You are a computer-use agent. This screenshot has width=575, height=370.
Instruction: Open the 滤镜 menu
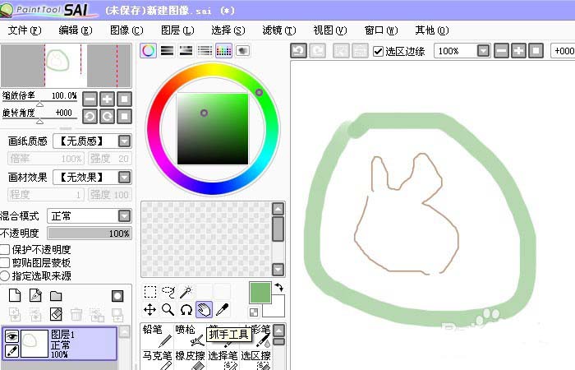279,30
